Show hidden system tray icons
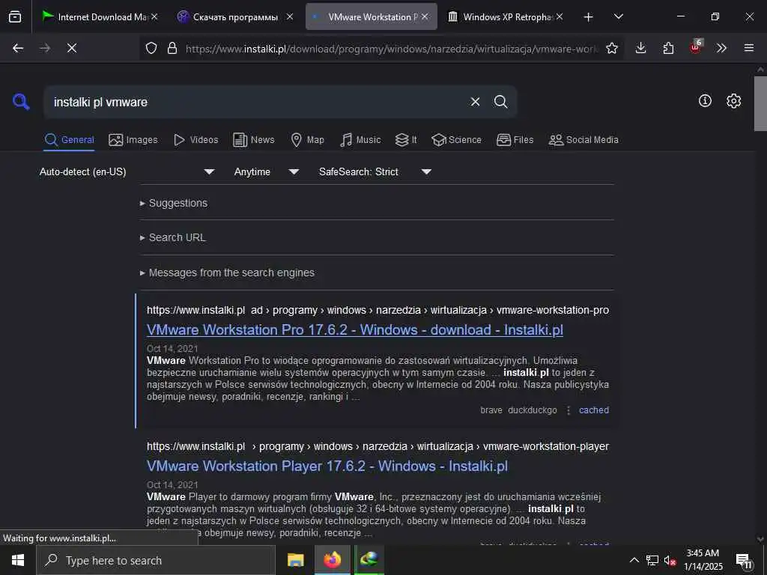 tap(634, 560)
